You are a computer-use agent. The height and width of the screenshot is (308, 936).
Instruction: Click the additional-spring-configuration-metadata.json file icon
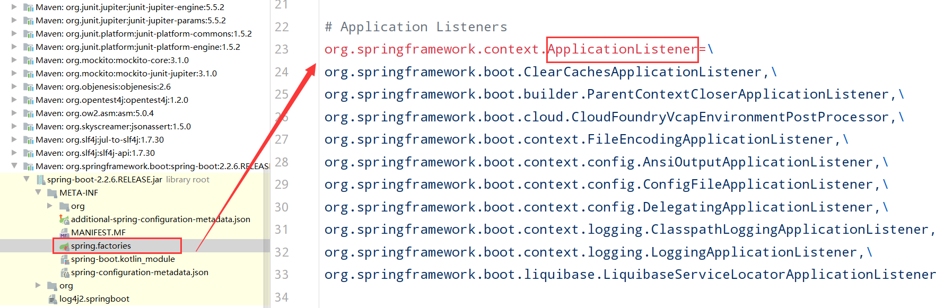point(64,219)
